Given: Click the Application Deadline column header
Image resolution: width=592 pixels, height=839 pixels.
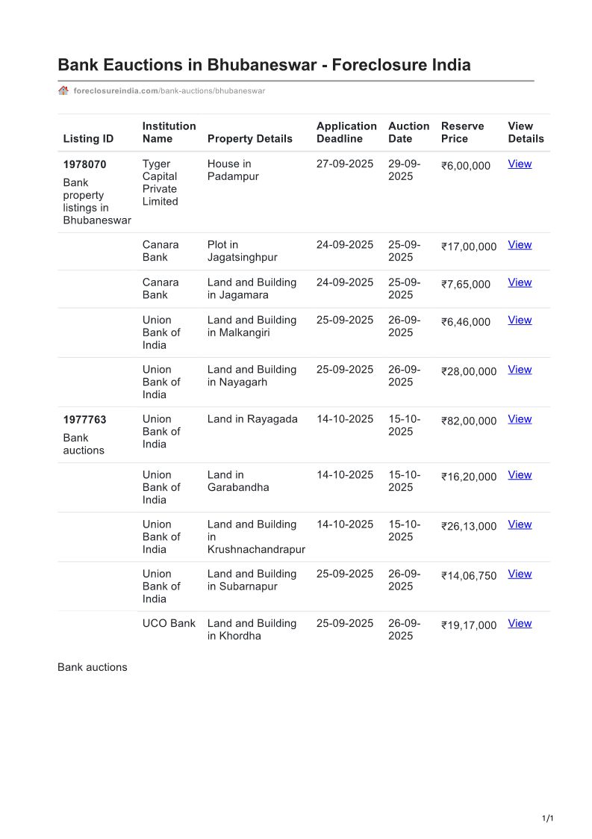Looking at the screenshot, I should [x=346, y=132].
